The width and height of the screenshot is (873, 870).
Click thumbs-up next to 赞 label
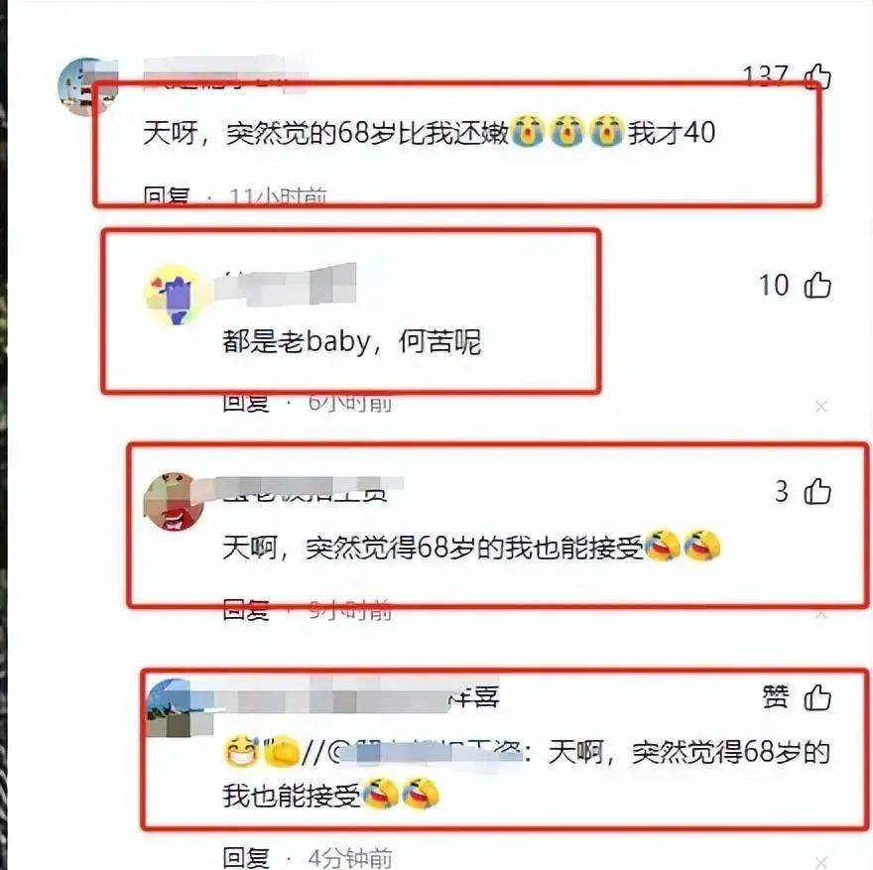pos(817,696)
